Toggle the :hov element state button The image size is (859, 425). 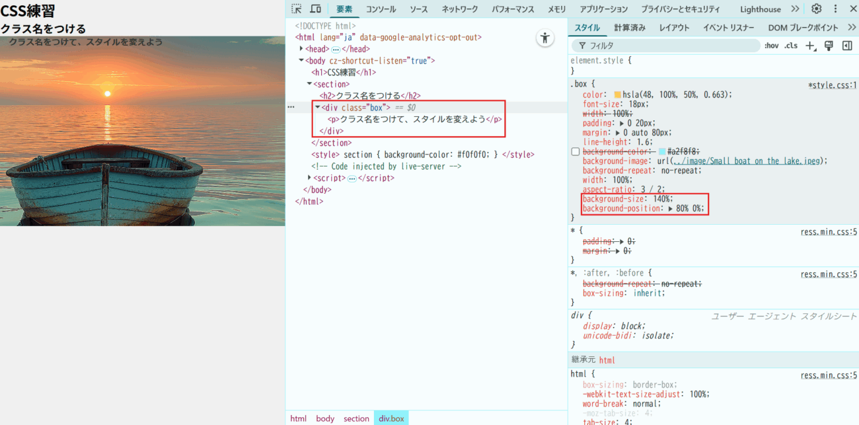(771, 46)
